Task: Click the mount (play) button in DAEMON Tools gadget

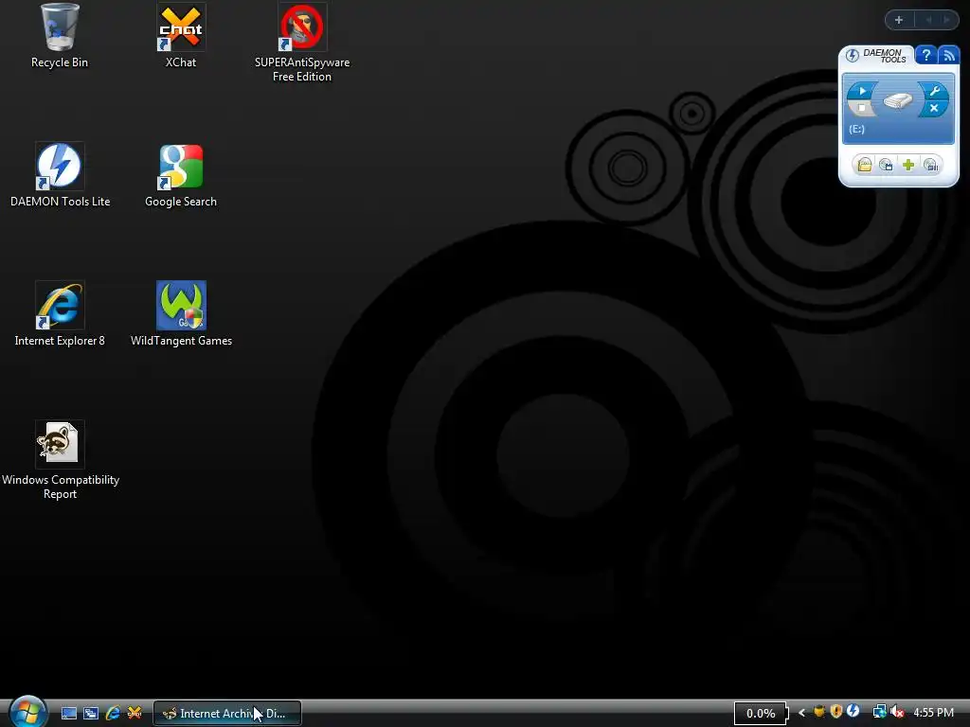Action: 862,91
